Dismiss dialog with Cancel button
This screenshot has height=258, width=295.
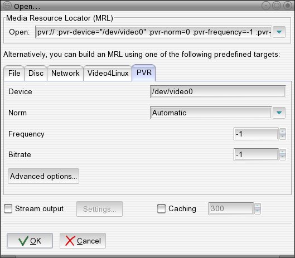coord(83,241)
